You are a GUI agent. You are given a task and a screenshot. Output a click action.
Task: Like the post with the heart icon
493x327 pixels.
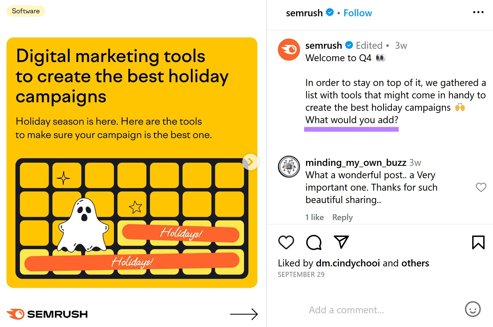(x=286, y=243)
